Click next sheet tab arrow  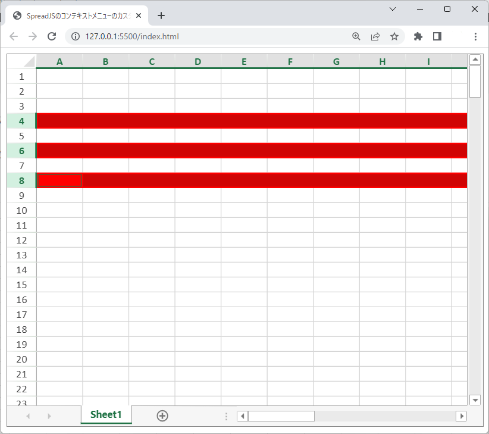pos(49,416)
